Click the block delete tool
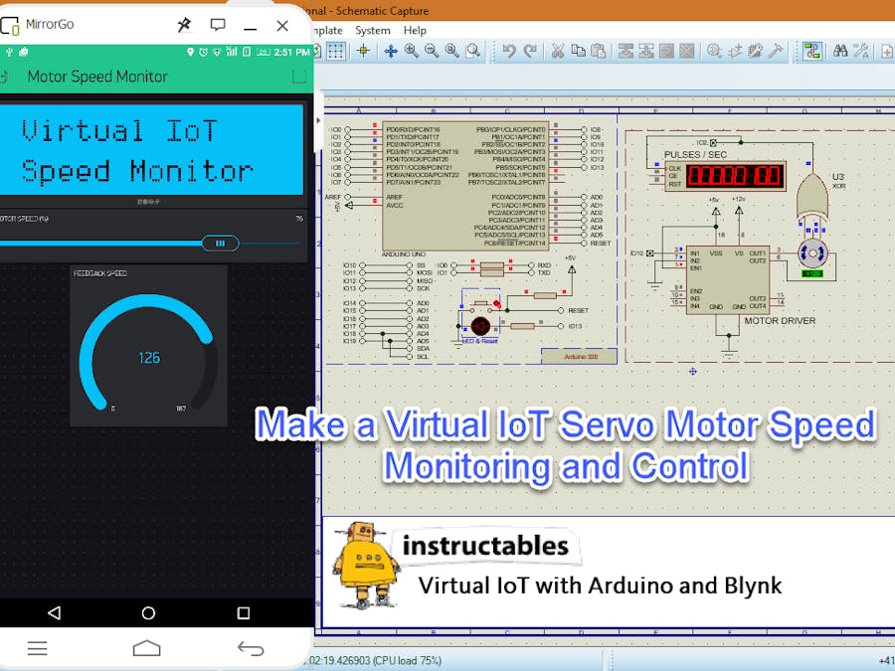Screen dimensions: 895x671 click(687, 52)
